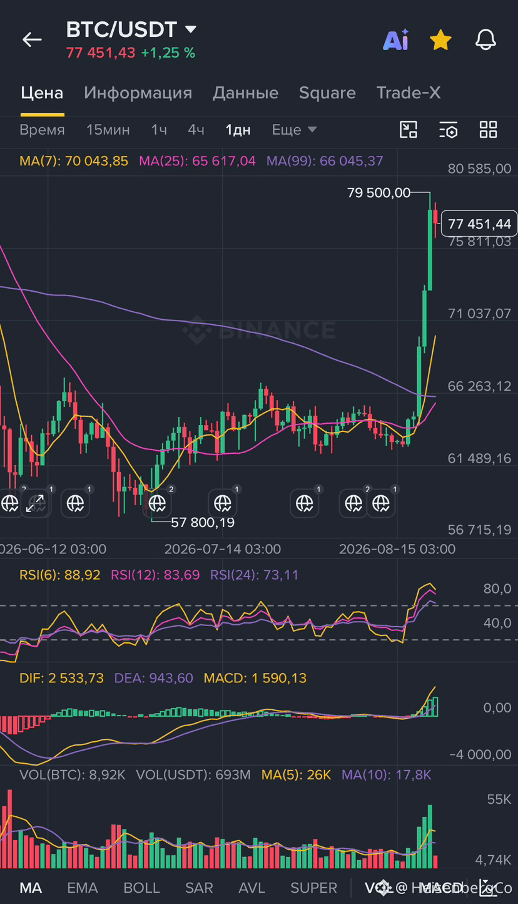Switch to the Цена tab
The height and width of the screenshot is (904, 518).
click(42, 93)
